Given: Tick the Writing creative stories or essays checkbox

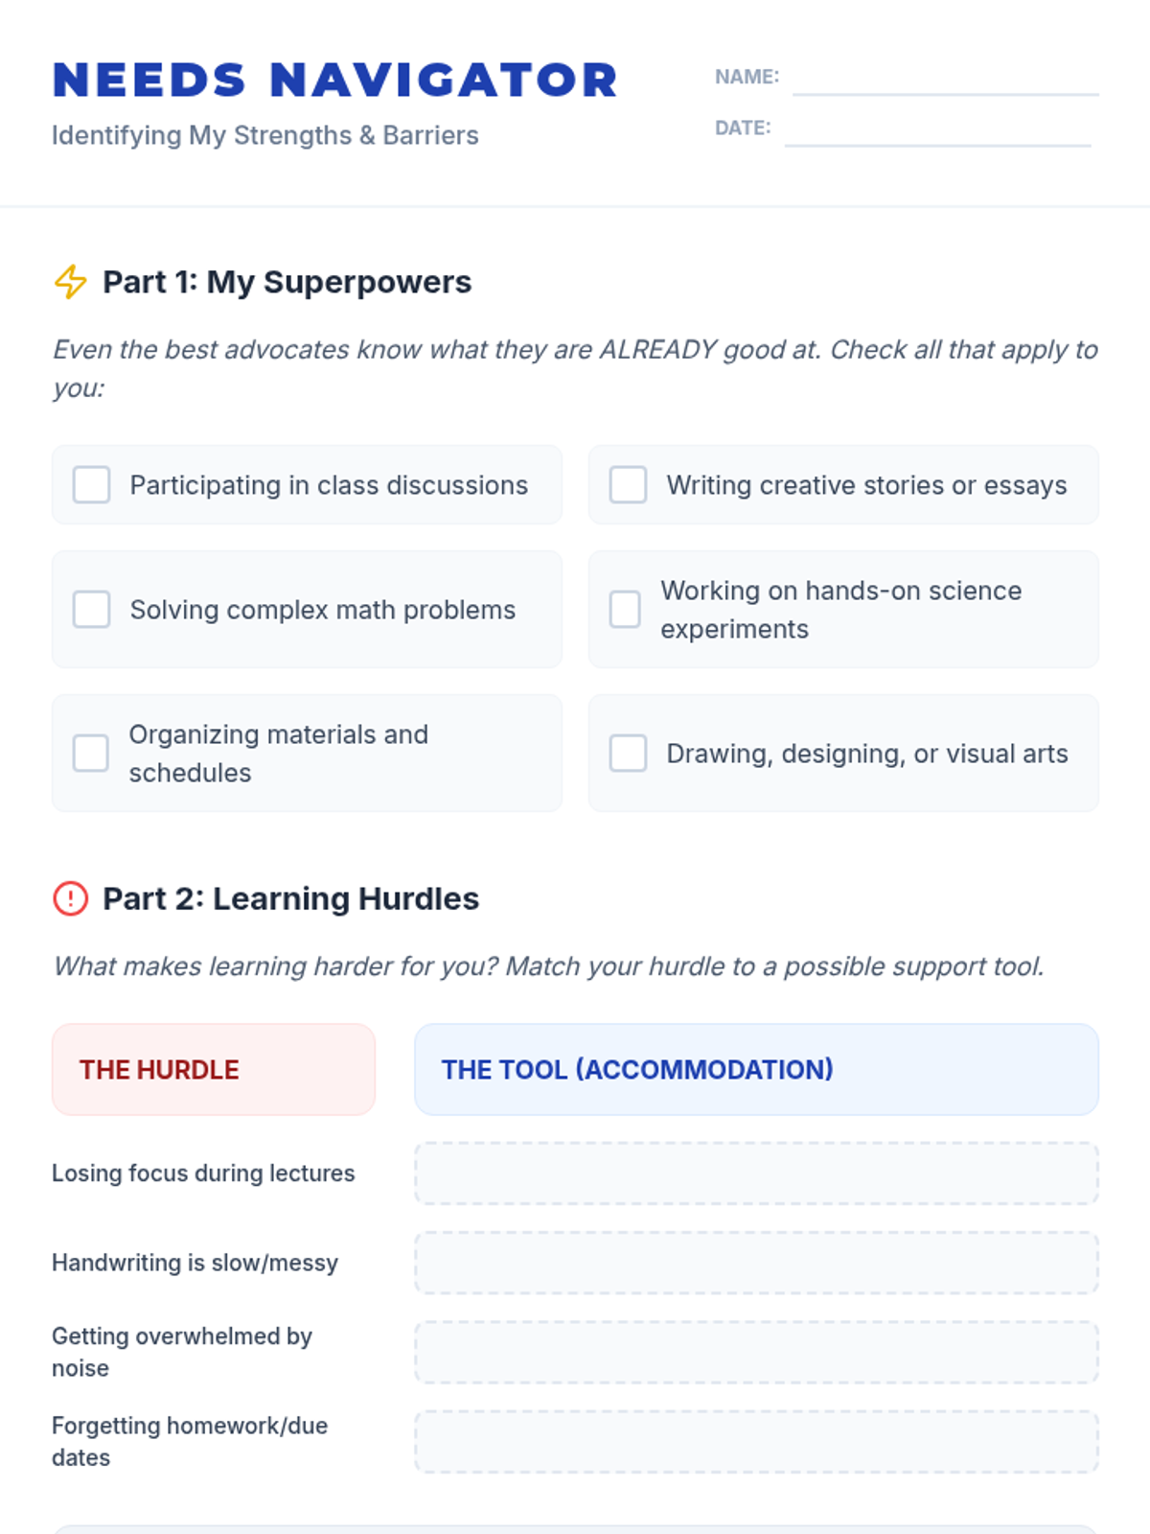Looking at the screenshot, I should point(629,485).
